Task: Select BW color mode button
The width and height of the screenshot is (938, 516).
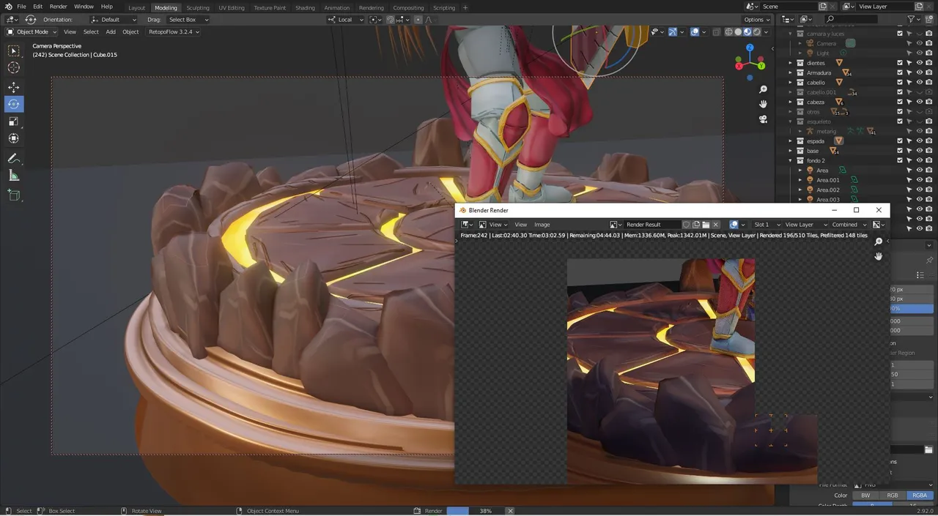Action: click(x=865, y=496)
